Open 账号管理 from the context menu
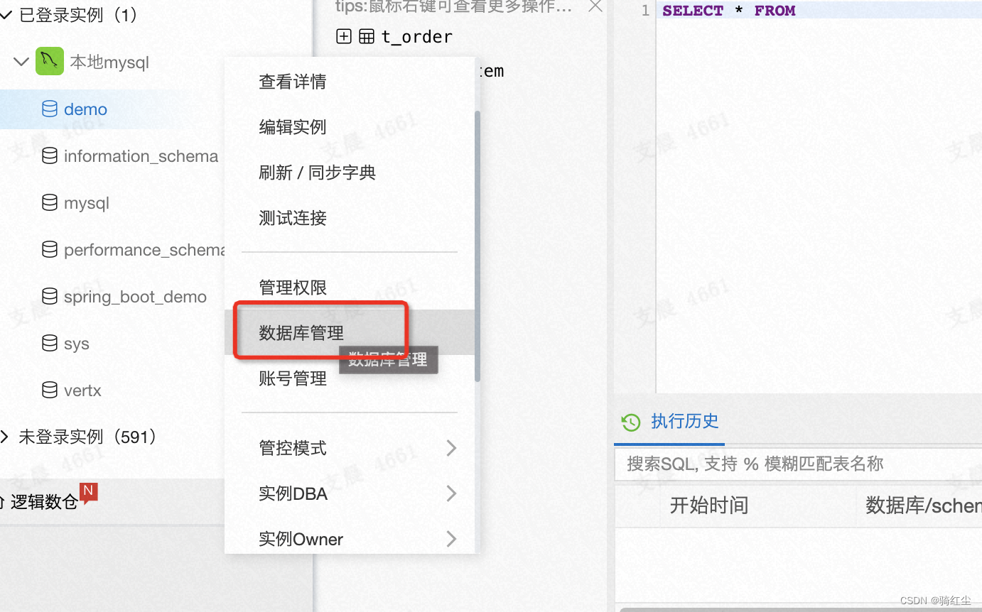This screenshot has height=612, width=982. (293, 378)
